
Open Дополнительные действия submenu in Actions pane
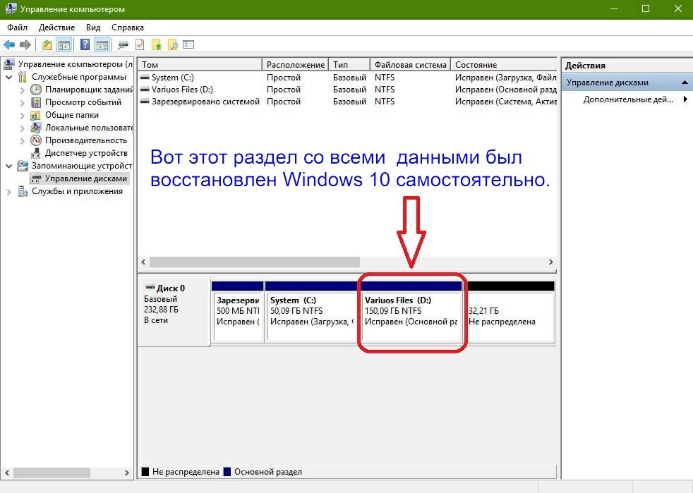tap(628, 99)
